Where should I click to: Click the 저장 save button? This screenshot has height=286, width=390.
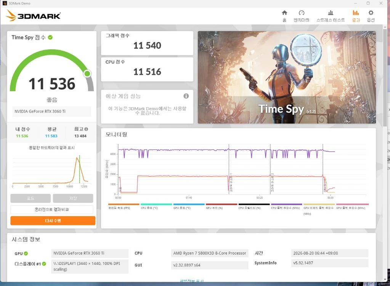tap(73, 198)
